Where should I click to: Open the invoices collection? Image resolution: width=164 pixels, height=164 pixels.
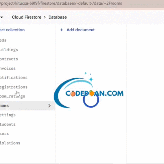8,68
